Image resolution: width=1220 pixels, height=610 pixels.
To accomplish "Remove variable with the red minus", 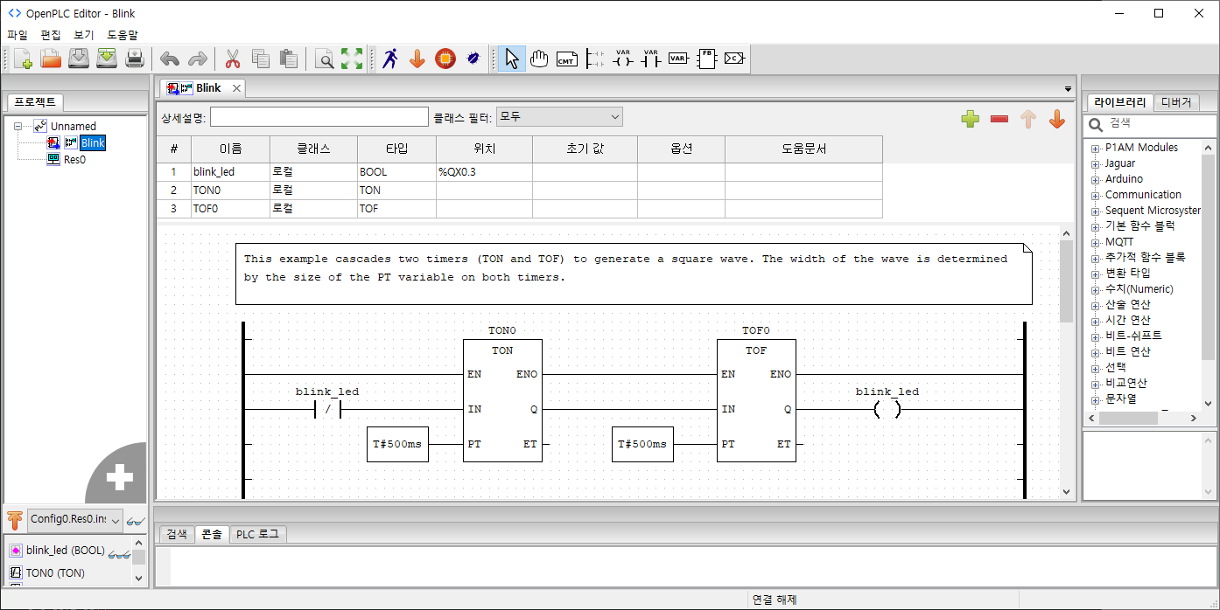I will tap(999, 119).
